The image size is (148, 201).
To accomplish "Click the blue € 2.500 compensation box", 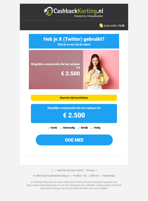I will tap(74, 113).
